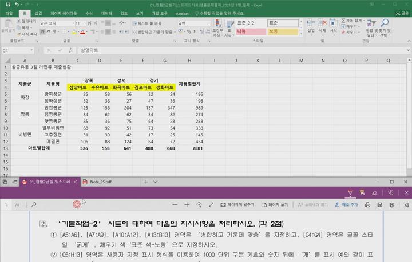
Task: Open the 파일 (File) menu tab
Action: pyautogui.click(x=9, y=13)
